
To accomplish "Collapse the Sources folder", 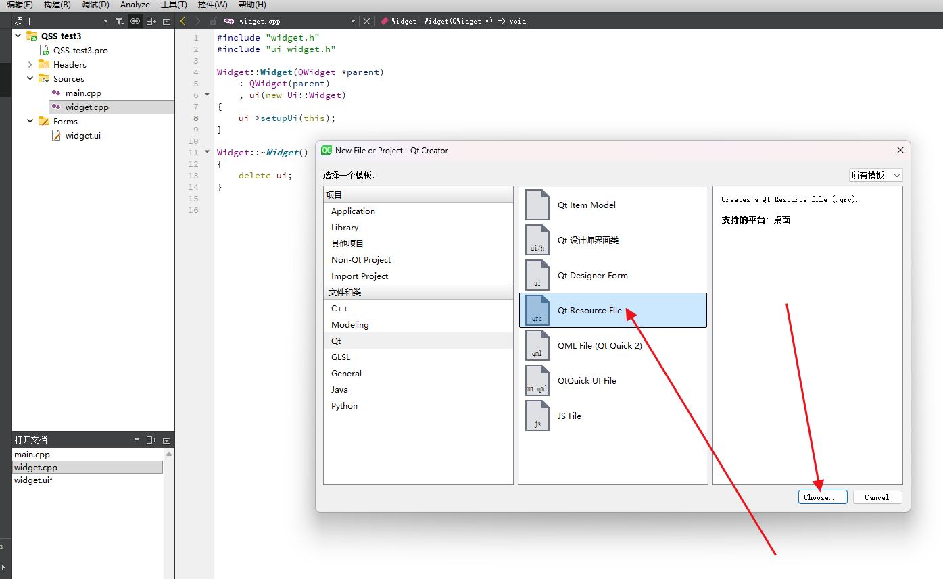I will click(30, 79).
